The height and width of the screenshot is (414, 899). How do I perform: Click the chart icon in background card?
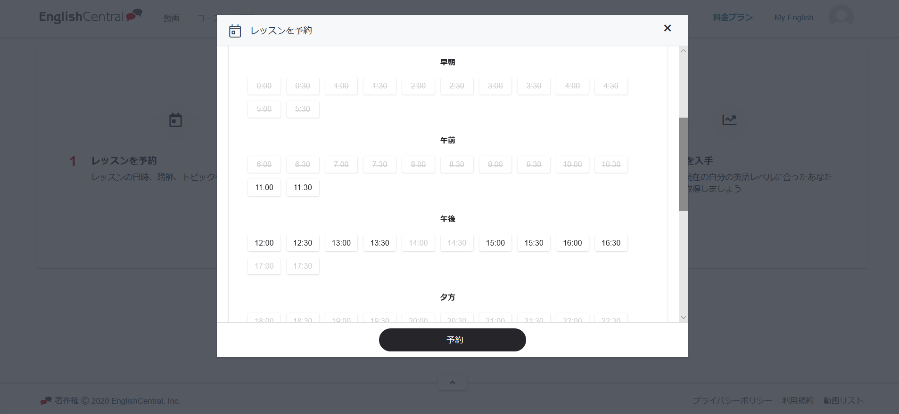point(729,120)
